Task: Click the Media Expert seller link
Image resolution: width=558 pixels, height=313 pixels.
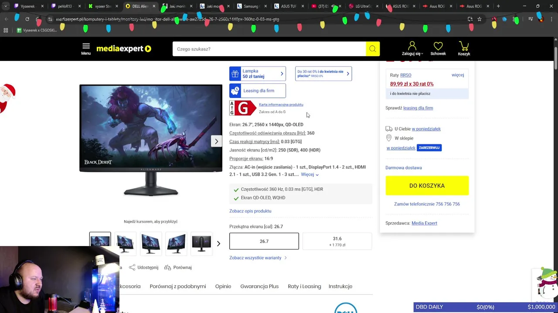Action: pyautogui.click(x=424, y=223)
